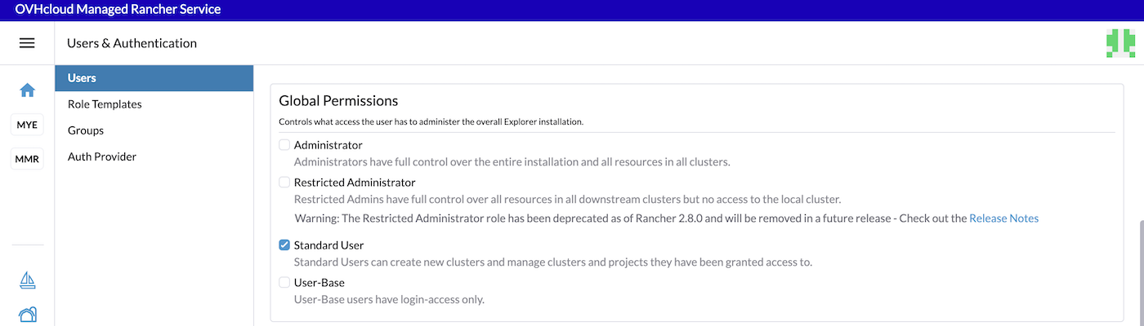Switch to Auth Provider page

tap(102, 156)
